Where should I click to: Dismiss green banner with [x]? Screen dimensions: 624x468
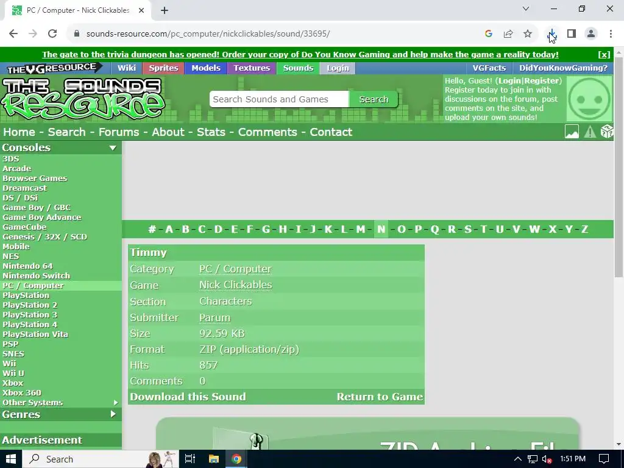(x=604, y=54)
